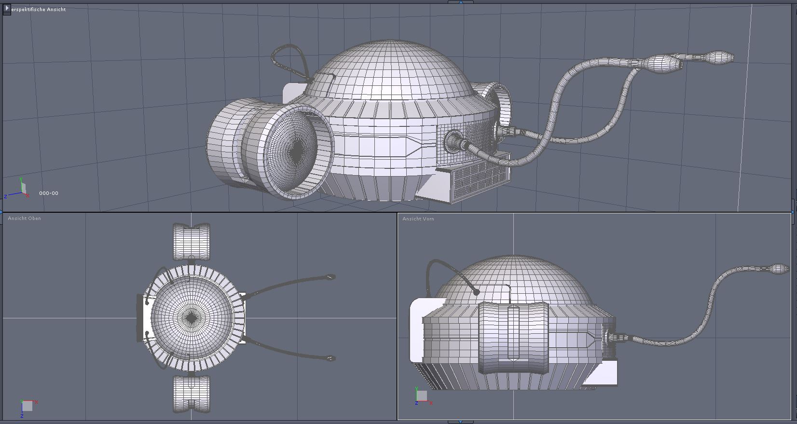Viewport: 797px width, 424px height.
Task: Expand the top panel handle with blue arrow
Action: (461, 2)
